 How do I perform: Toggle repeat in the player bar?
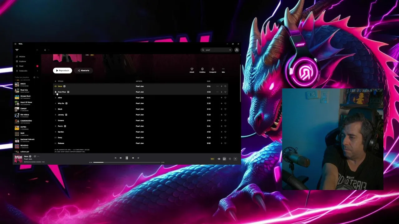click(x=138, y=158)
